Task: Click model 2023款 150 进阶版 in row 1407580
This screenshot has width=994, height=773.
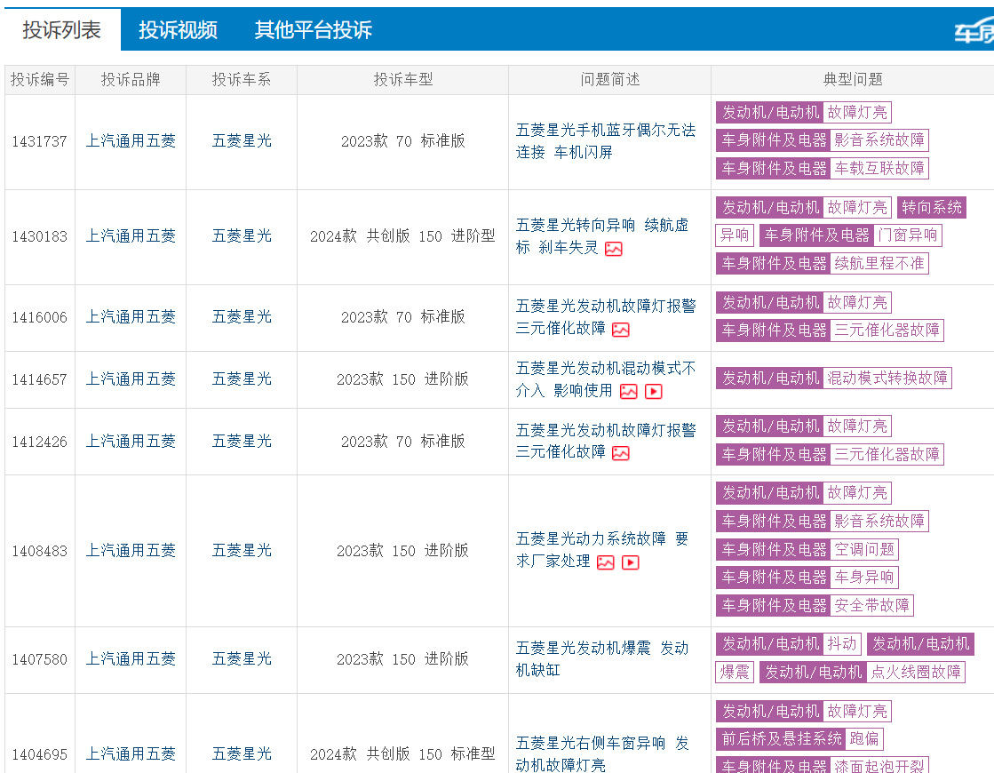Action: point(402,659)
